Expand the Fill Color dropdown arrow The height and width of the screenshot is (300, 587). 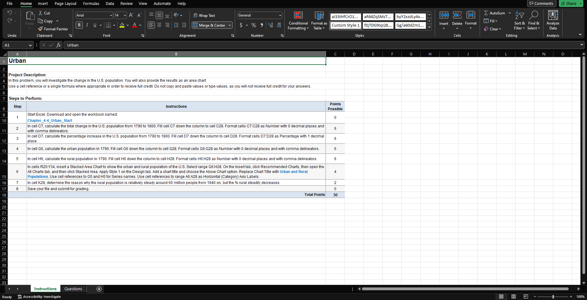128,25
